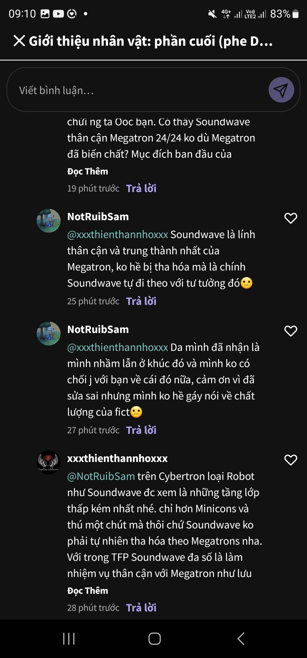The height and width of the screenshot is (658, 307).
Task: Open Android recent apps button
Action: point(69,638)
